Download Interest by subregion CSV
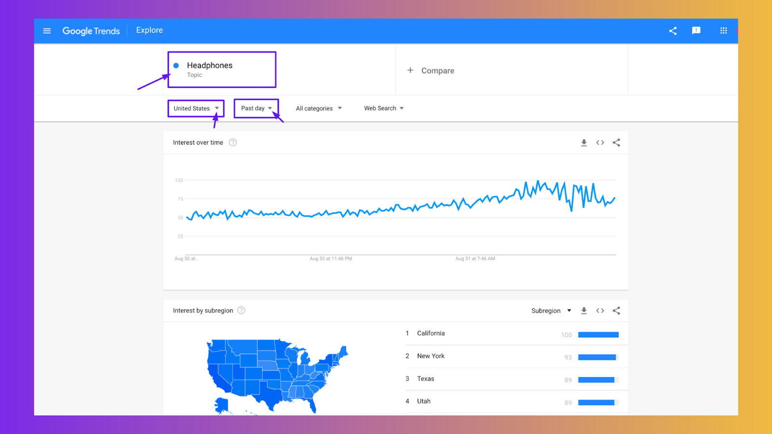Viewport: 772px width, 434px height. pyautogui.click(x=584, y=311)
